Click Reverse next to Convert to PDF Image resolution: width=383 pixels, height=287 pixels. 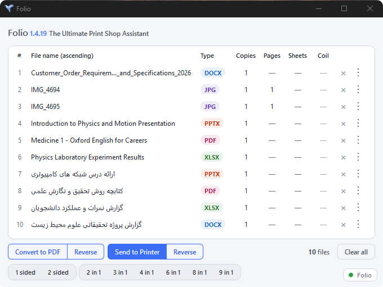[86, 252]
